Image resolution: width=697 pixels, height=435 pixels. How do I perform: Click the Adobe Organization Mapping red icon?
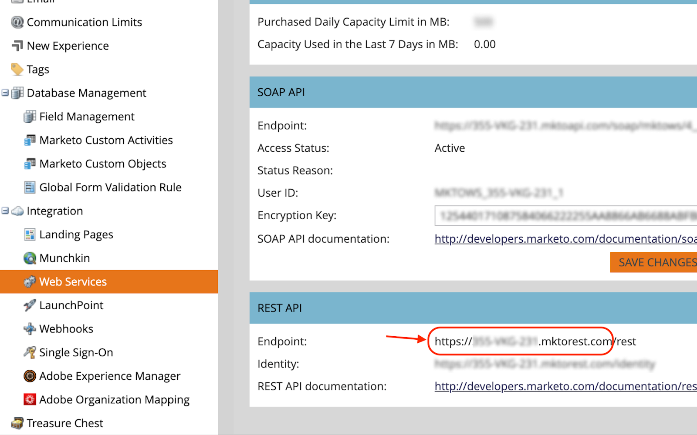click(30, 399)
